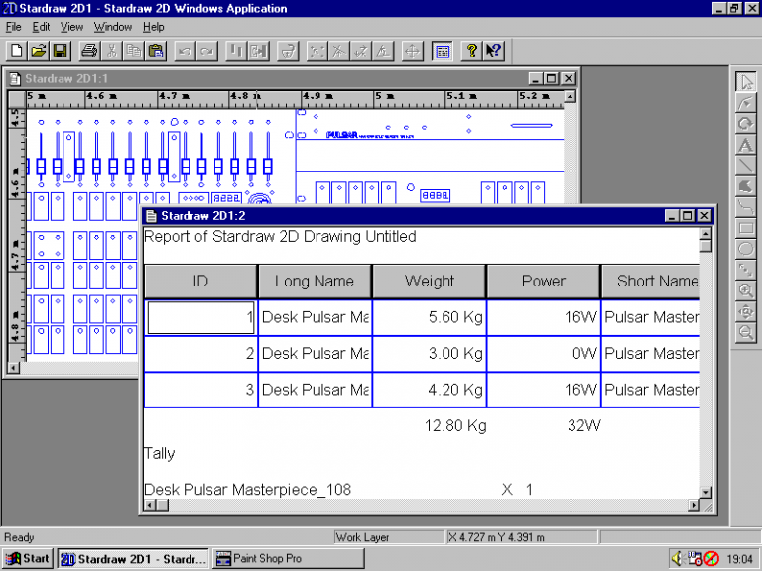Save the drawing using the floppy disk icon
Screen dimensions: 762x571
tap(60, 50)
